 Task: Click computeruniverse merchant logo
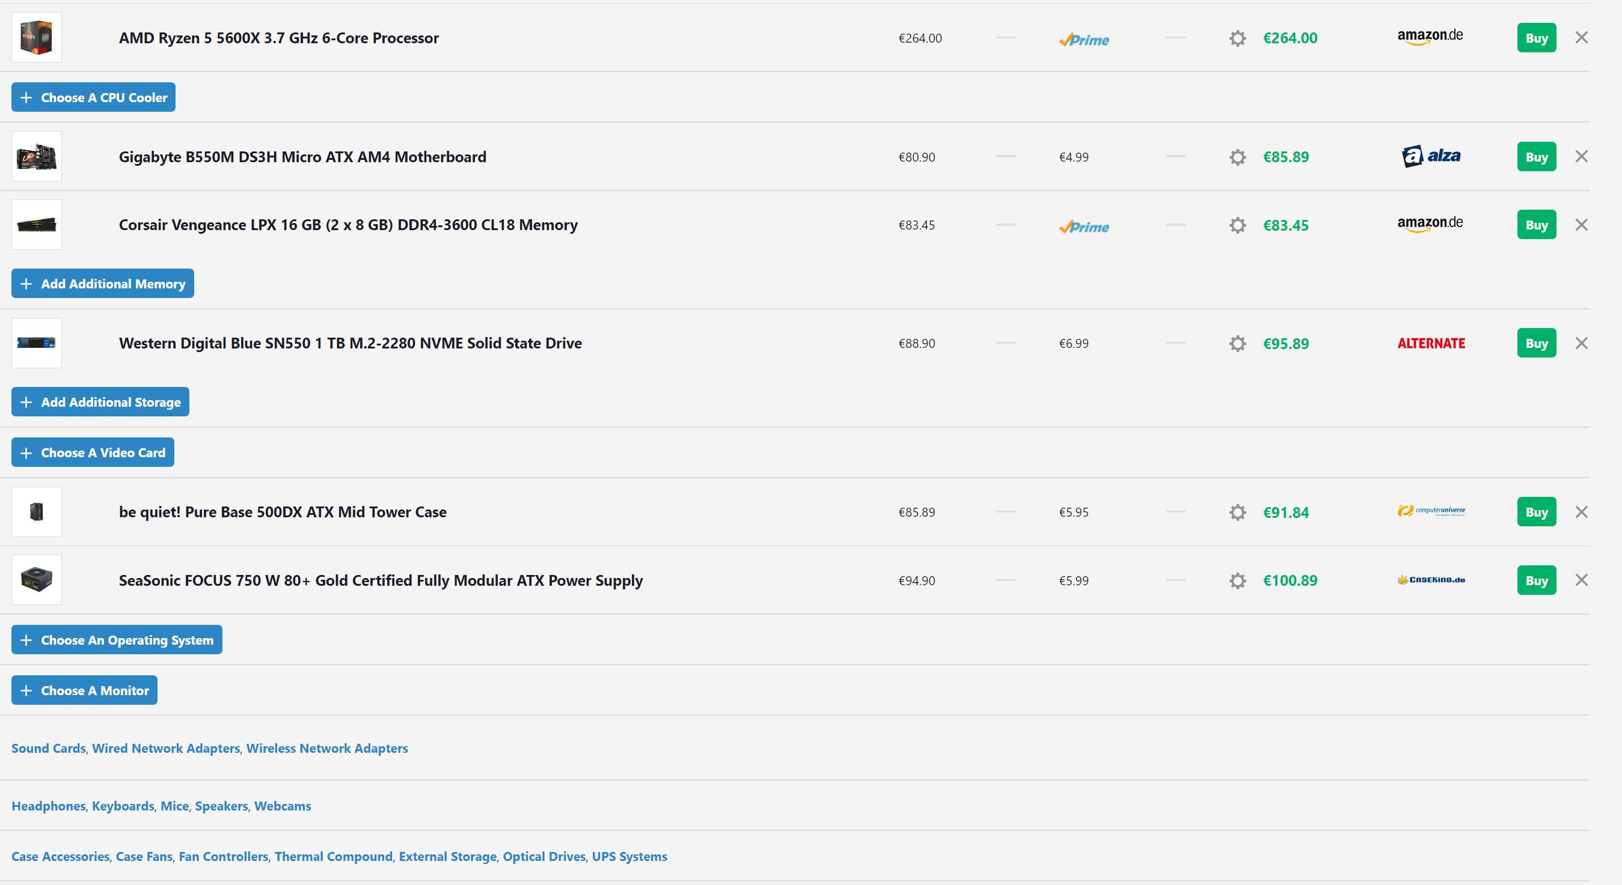click(1431, 511)
